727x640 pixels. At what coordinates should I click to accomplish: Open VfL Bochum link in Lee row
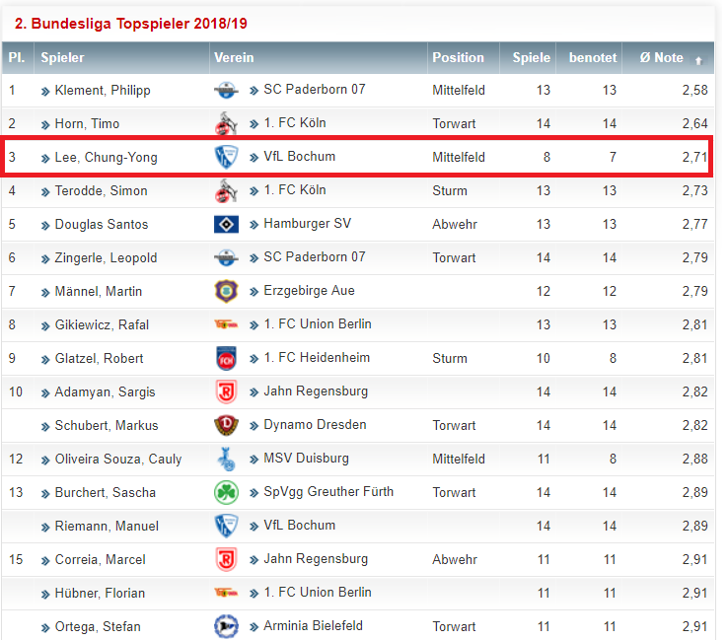tap(300, 156)
